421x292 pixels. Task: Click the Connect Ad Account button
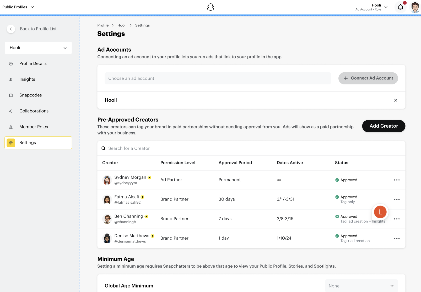368,78
